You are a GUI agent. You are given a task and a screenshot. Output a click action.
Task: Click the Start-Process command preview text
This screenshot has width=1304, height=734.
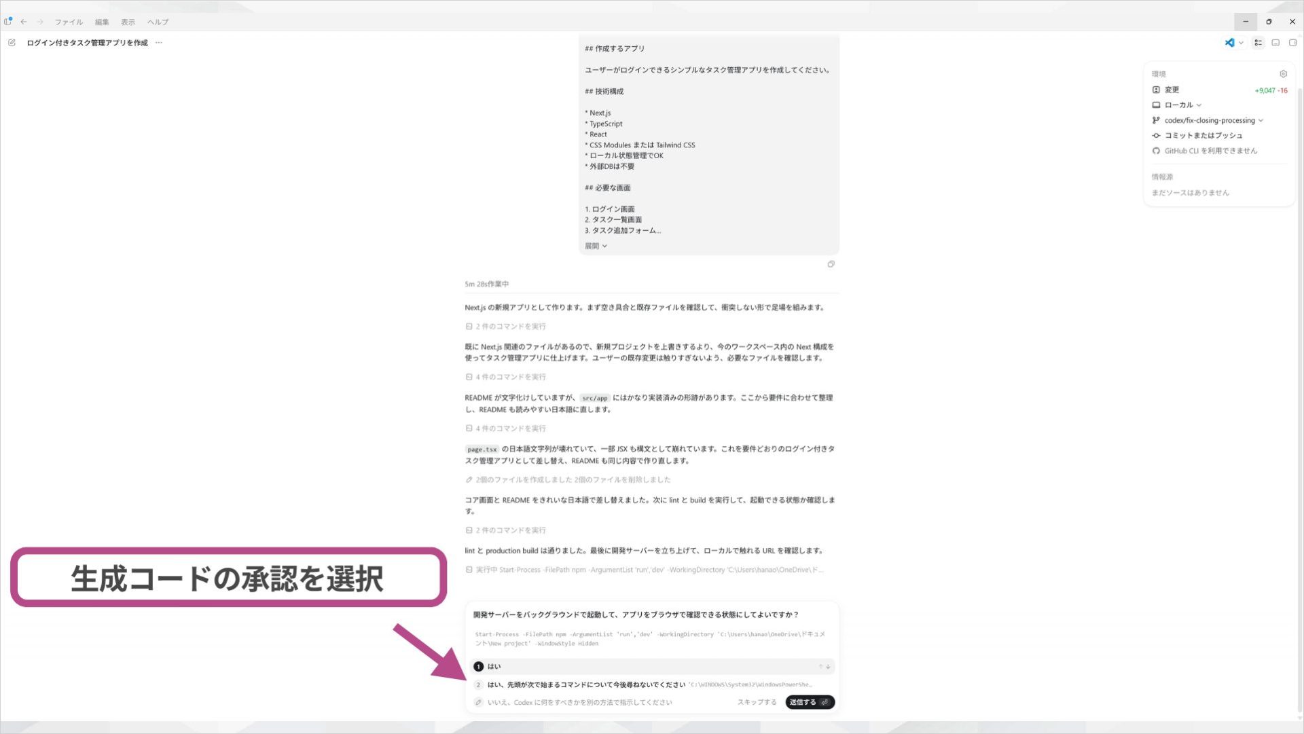650,639
